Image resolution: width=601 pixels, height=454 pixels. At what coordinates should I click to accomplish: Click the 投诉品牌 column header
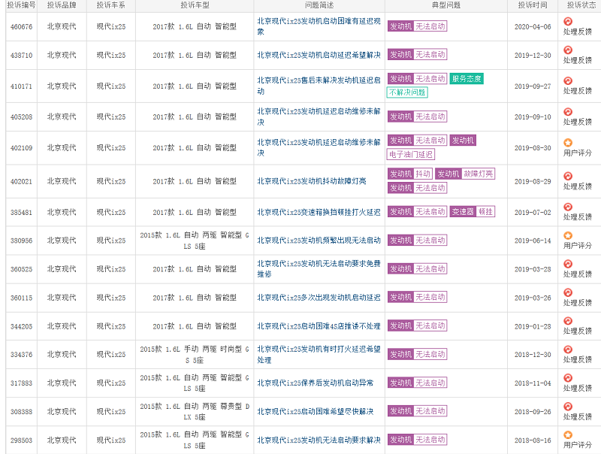(x=62, y=5)
